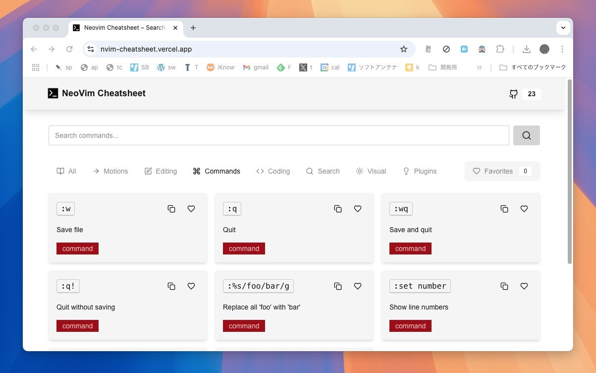Go back to the previous page
This screenshot has height=373, width=596.
tap(34, 49)
